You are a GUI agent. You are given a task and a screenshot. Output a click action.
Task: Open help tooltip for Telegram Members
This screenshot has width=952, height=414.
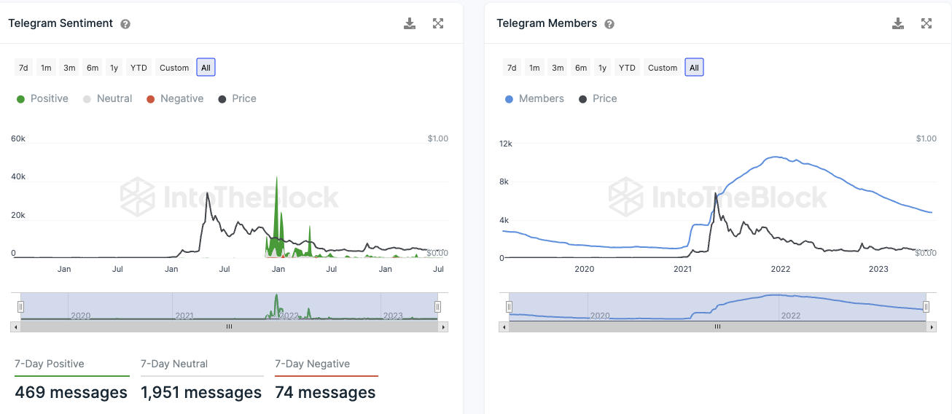click(609, 24)
